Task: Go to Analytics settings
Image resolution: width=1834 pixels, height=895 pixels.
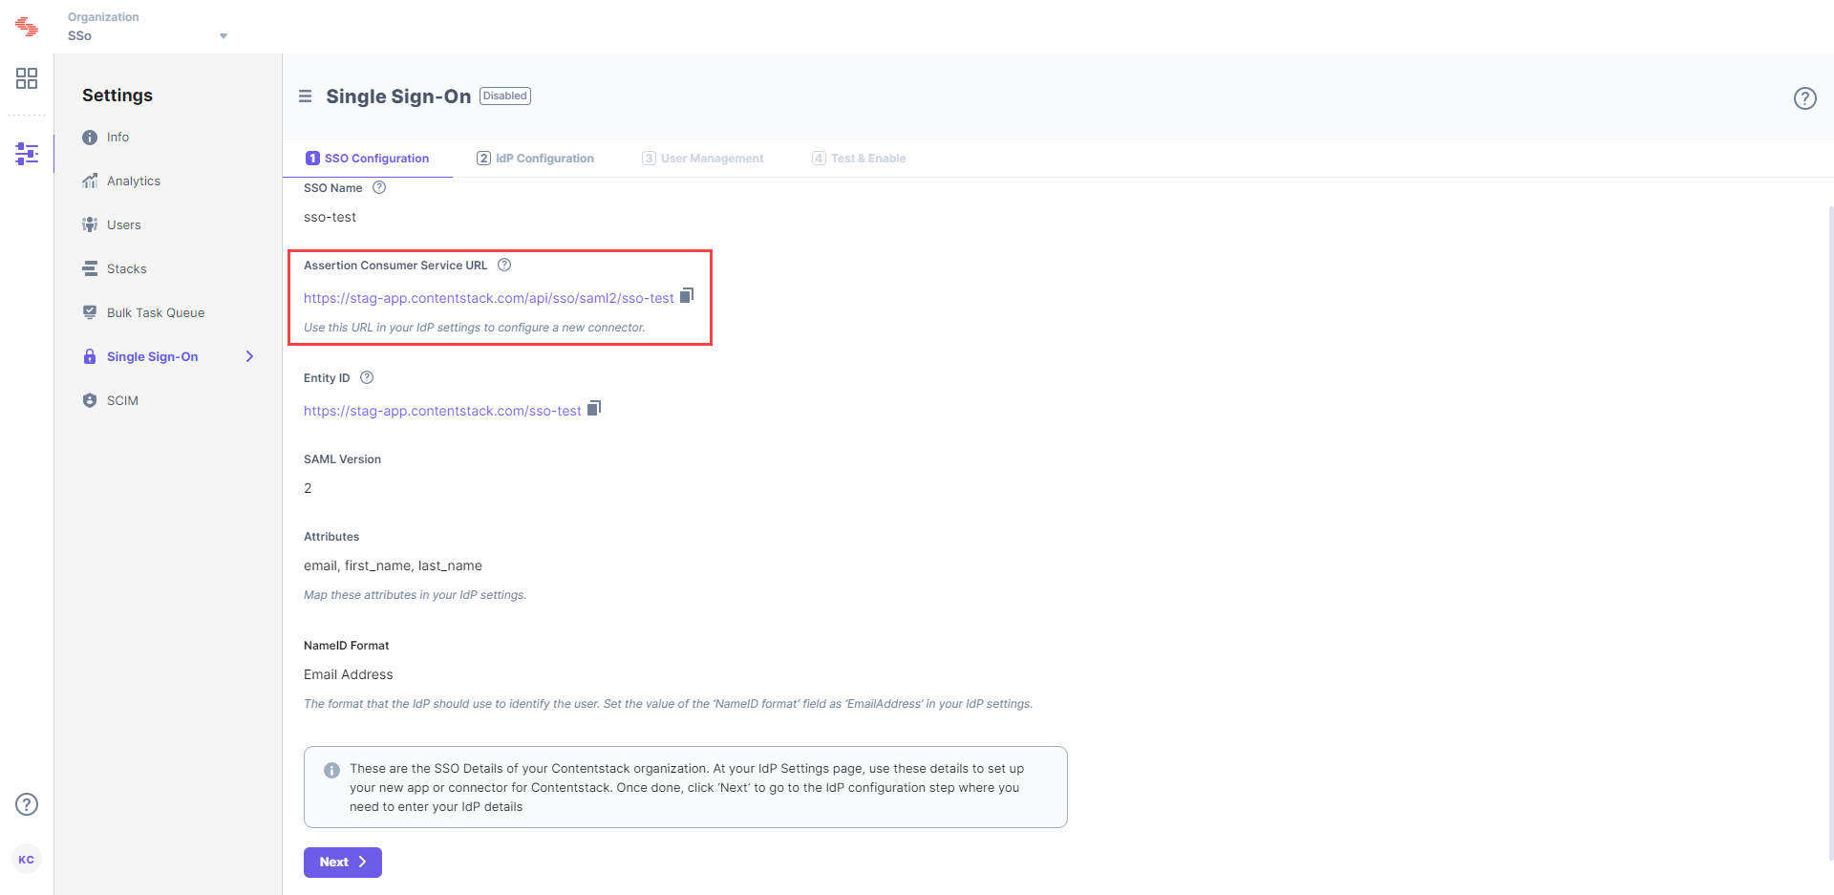Action: tap(133, 181)
